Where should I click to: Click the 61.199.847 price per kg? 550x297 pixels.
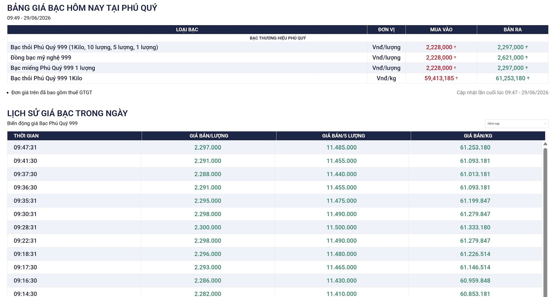(x=475, y=201)
